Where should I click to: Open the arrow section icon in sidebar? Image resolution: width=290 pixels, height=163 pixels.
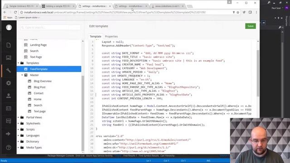[x=8, y=134]
